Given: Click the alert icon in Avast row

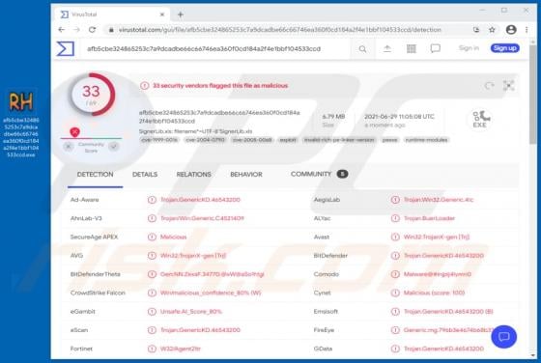Looking at the screenshot, I should pyautogui.click(x=395, y=237).
